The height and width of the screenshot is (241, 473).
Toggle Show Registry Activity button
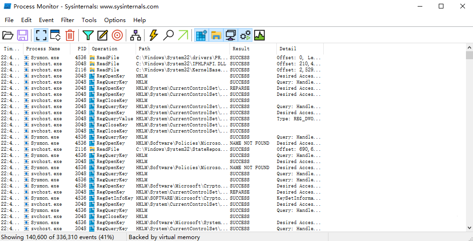[201, 35]
